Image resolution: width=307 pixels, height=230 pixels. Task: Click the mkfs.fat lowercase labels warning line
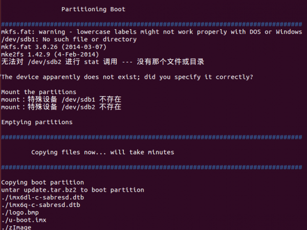tap(151, 32)
